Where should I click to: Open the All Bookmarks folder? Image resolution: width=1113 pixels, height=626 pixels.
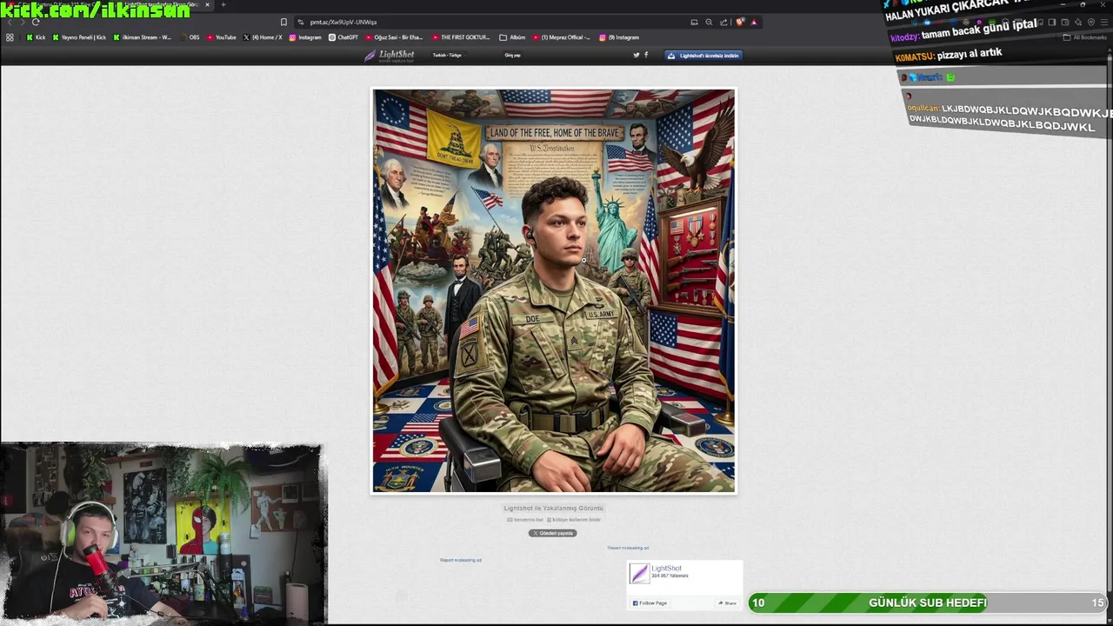pyautogui.click(x=1085, y=37)
